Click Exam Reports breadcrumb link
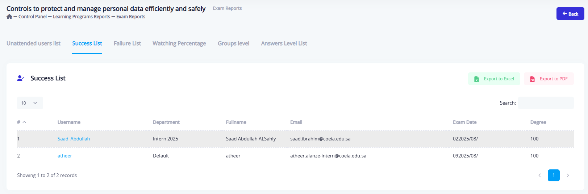588x194 pixels. [x=131, y=17]
